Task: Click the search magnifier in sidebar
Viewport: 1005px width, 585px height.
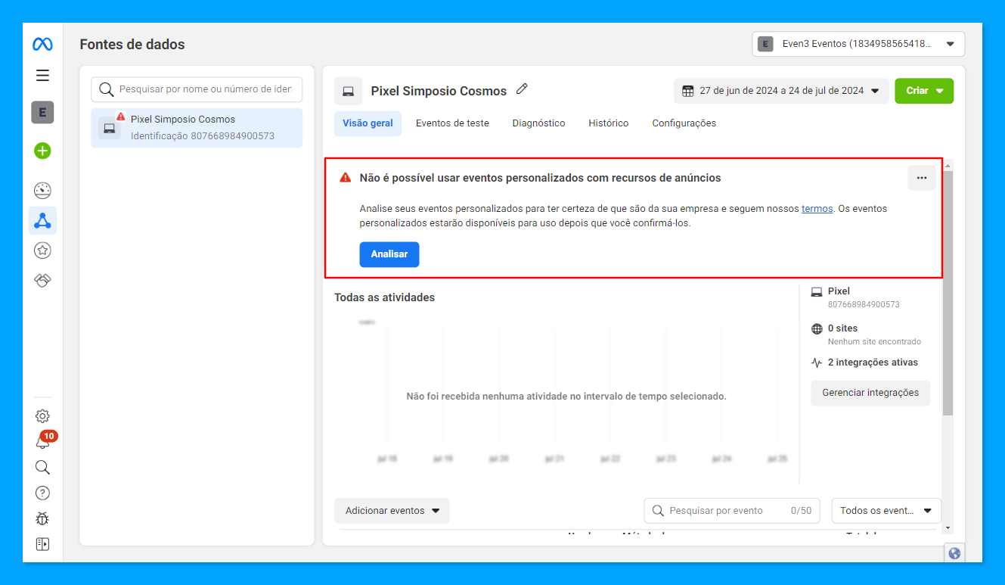Action: [x=42, y=467]
